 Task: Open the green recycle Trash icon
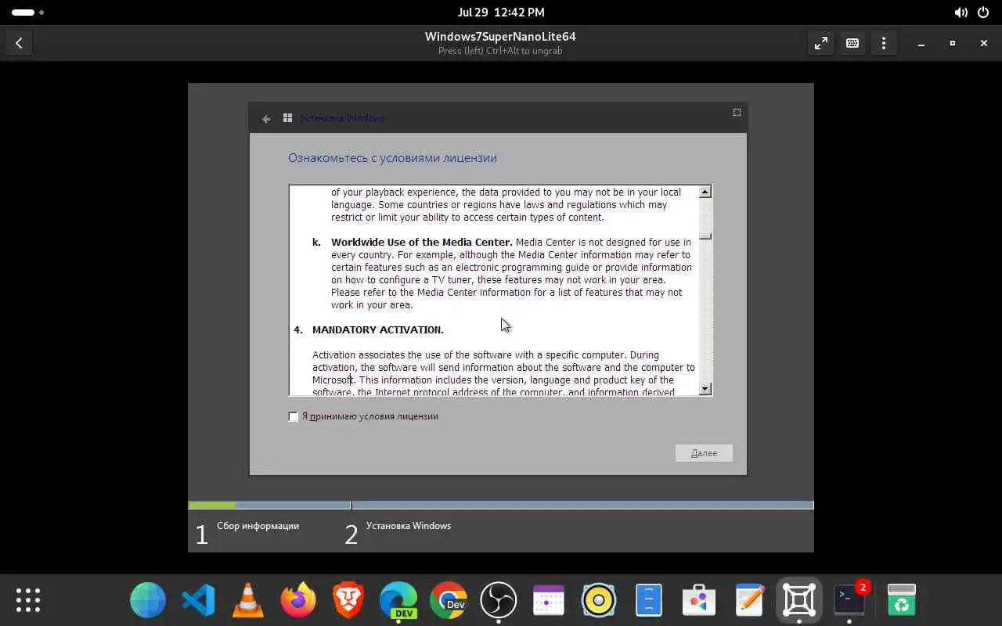coord(902,600)
